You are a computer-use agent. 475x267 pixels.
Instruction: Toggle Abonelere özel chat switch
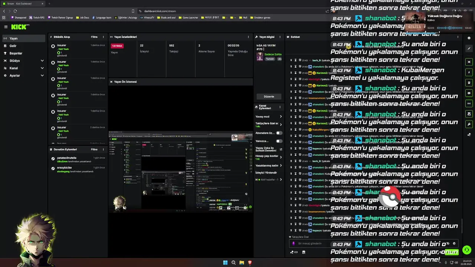click(279, 133)
